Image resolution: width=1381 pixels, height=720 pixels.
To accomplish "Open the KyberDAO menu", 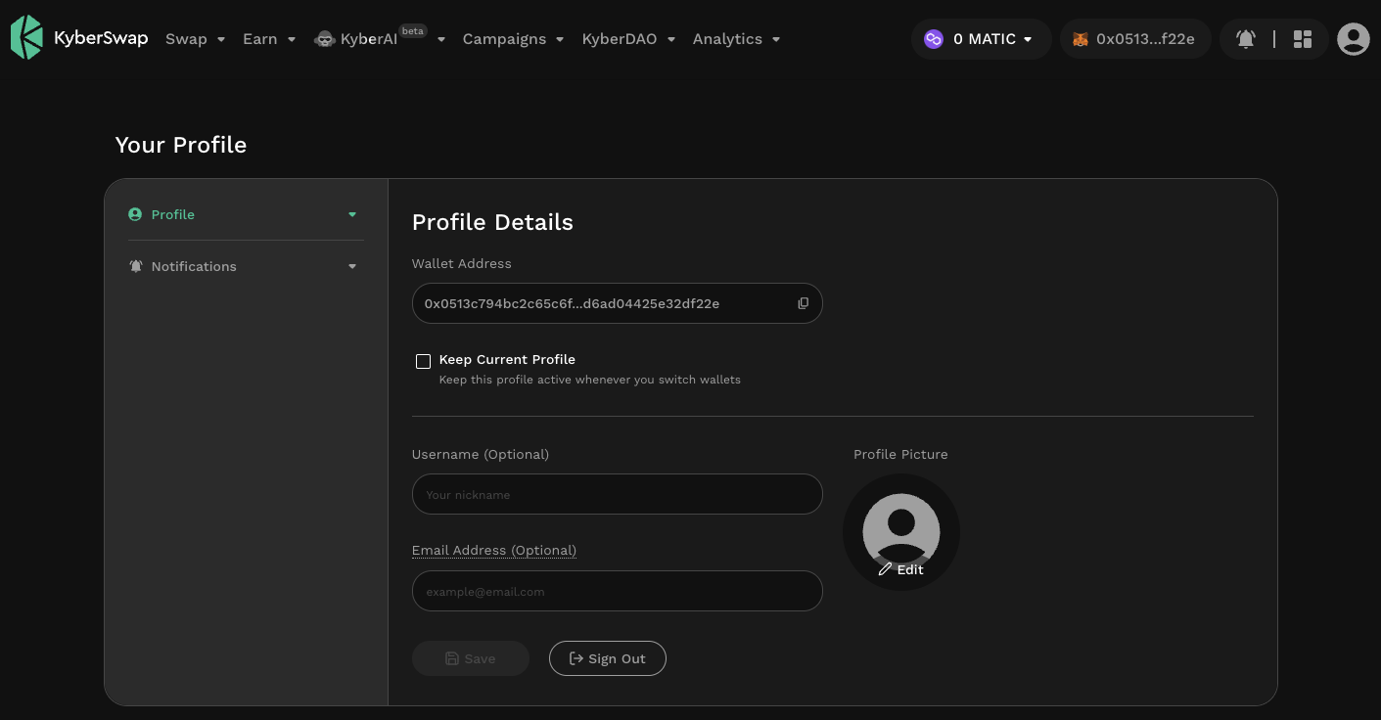I will click(x=628, y=39).
